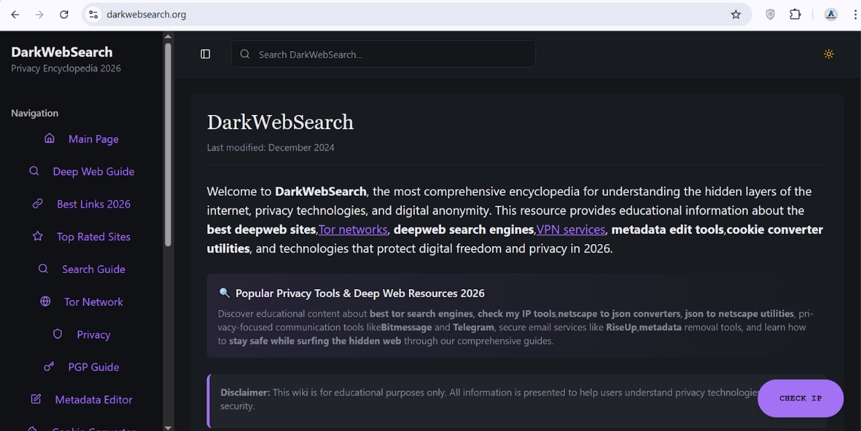Go to the Search Guide navigation item
Image resolution: width=861 pixels, height=431 pixels.
point(93,269)
